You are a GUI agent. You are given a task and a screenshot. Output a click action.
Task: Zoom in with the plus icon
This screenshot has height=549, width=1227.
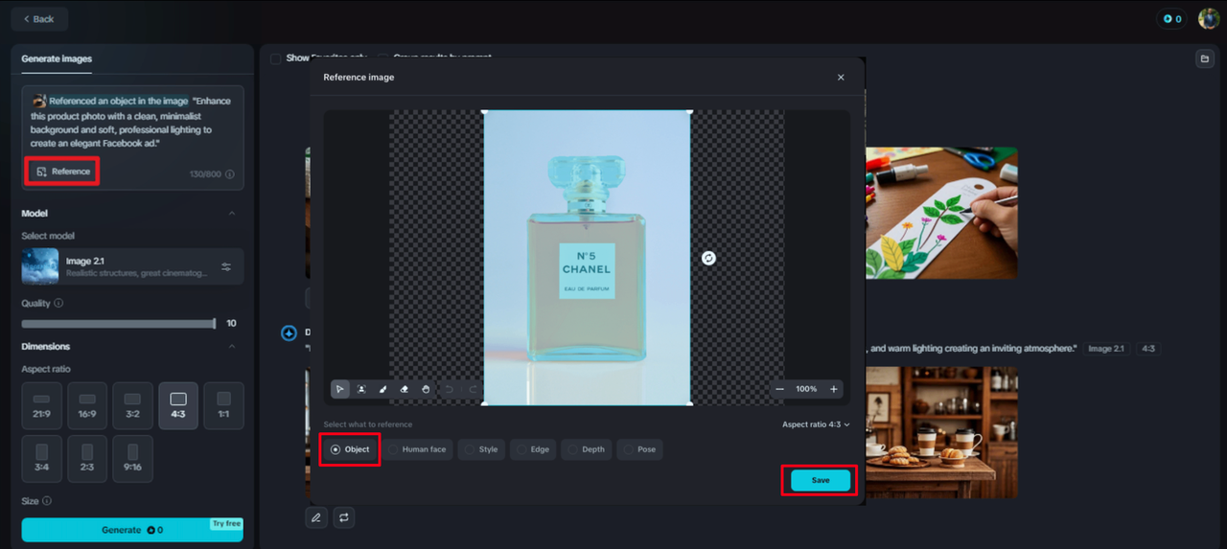point(833,389)
